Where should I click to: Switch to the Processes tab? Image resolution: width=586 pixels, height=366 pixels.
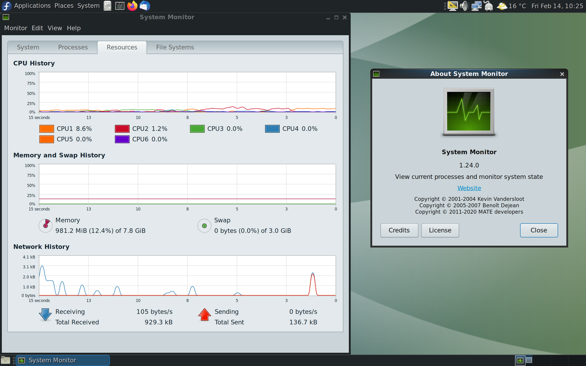pyautogui.click(x=73, y=47)
